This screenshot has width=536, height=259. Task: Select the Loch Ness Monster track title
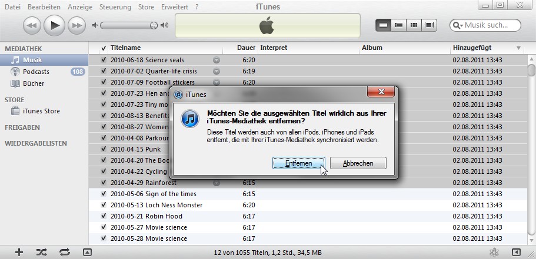[x=157, y=205]
